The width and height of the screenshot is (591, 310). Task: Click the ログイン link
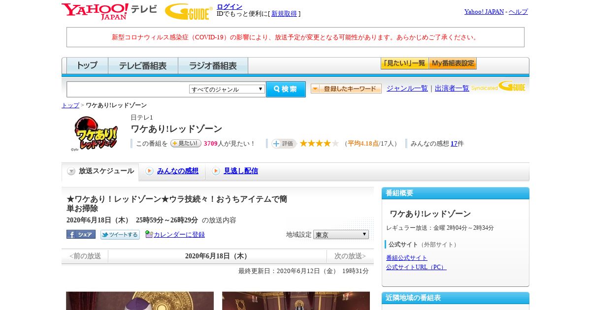[230, 6]
